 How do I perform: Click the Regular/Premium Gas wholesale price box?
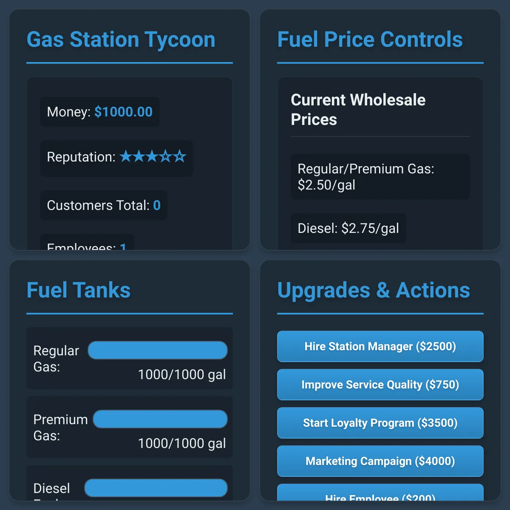[x=380, y=177]
